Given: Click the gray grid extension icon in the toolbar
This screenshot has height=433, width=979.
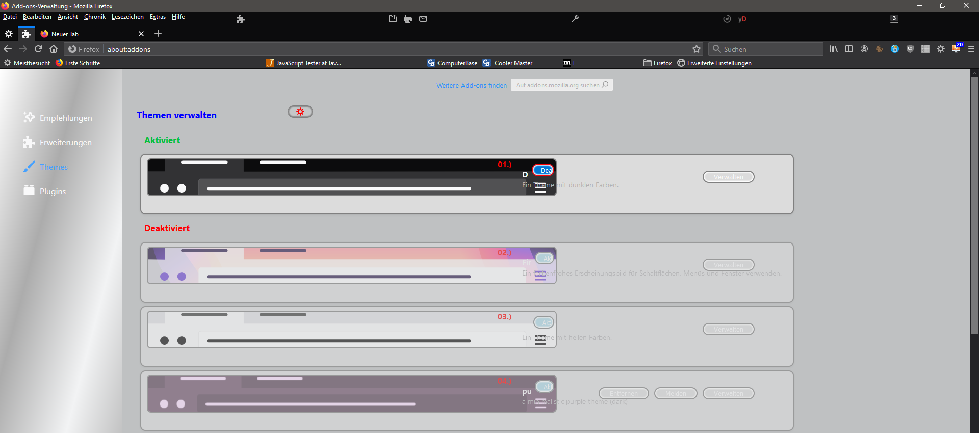Looking at the screenshot, I should (925, 49).
